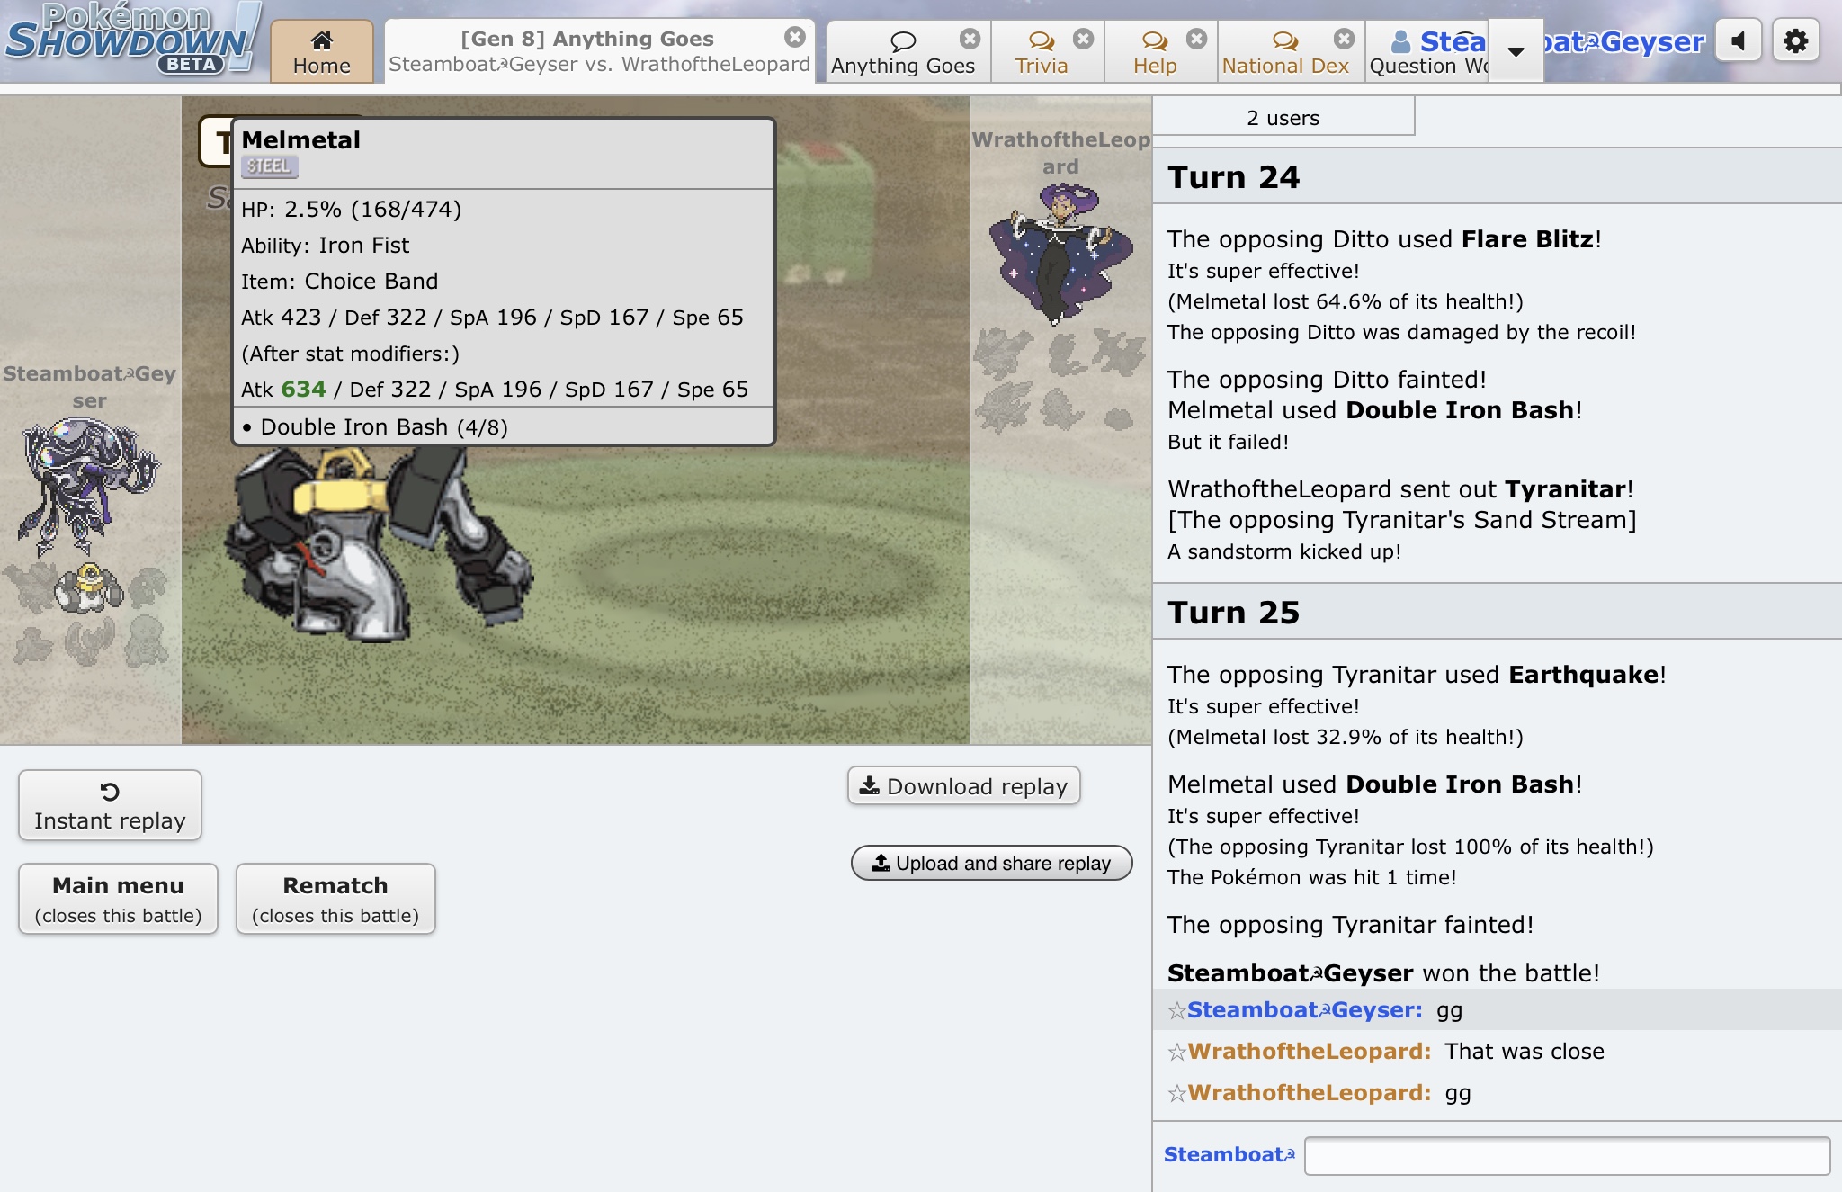Click Download replay button
The height and width of the screenshot is (1192, 1842).
click(963, 786)
